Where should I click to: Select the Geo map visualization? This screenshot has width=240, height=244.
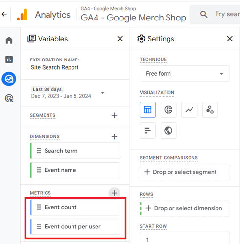[x=168, y=130]
